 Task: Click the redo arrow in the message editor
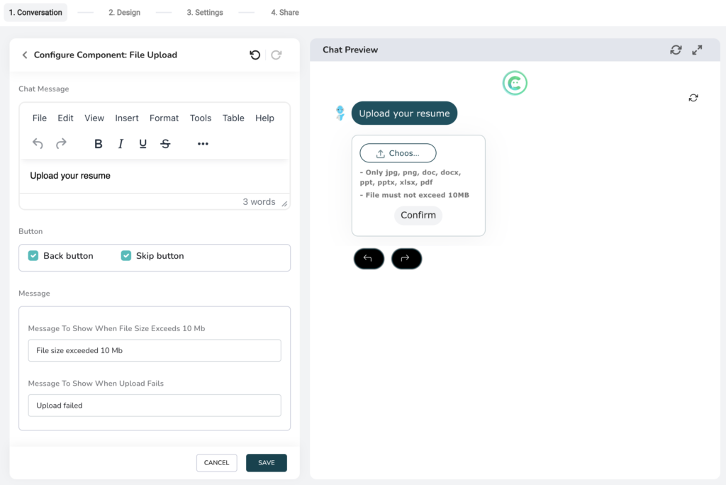click(x=61, y=143)
